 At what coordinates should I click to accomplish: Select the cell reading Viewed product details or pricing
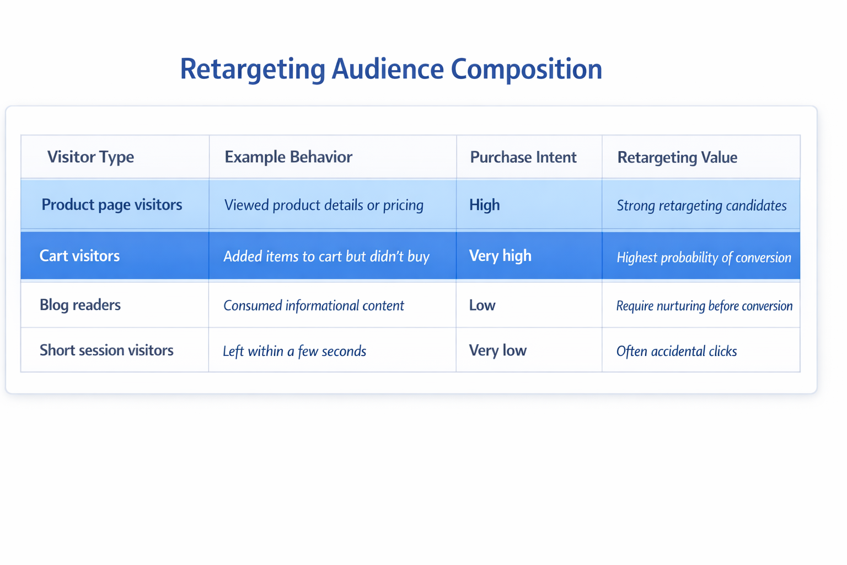[x=324, y=204]
